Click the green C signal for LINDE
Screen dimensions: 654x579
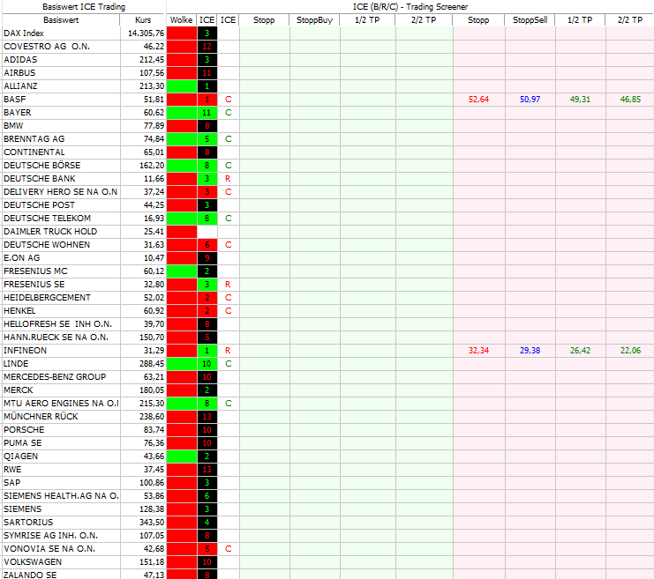pos(228,364)
